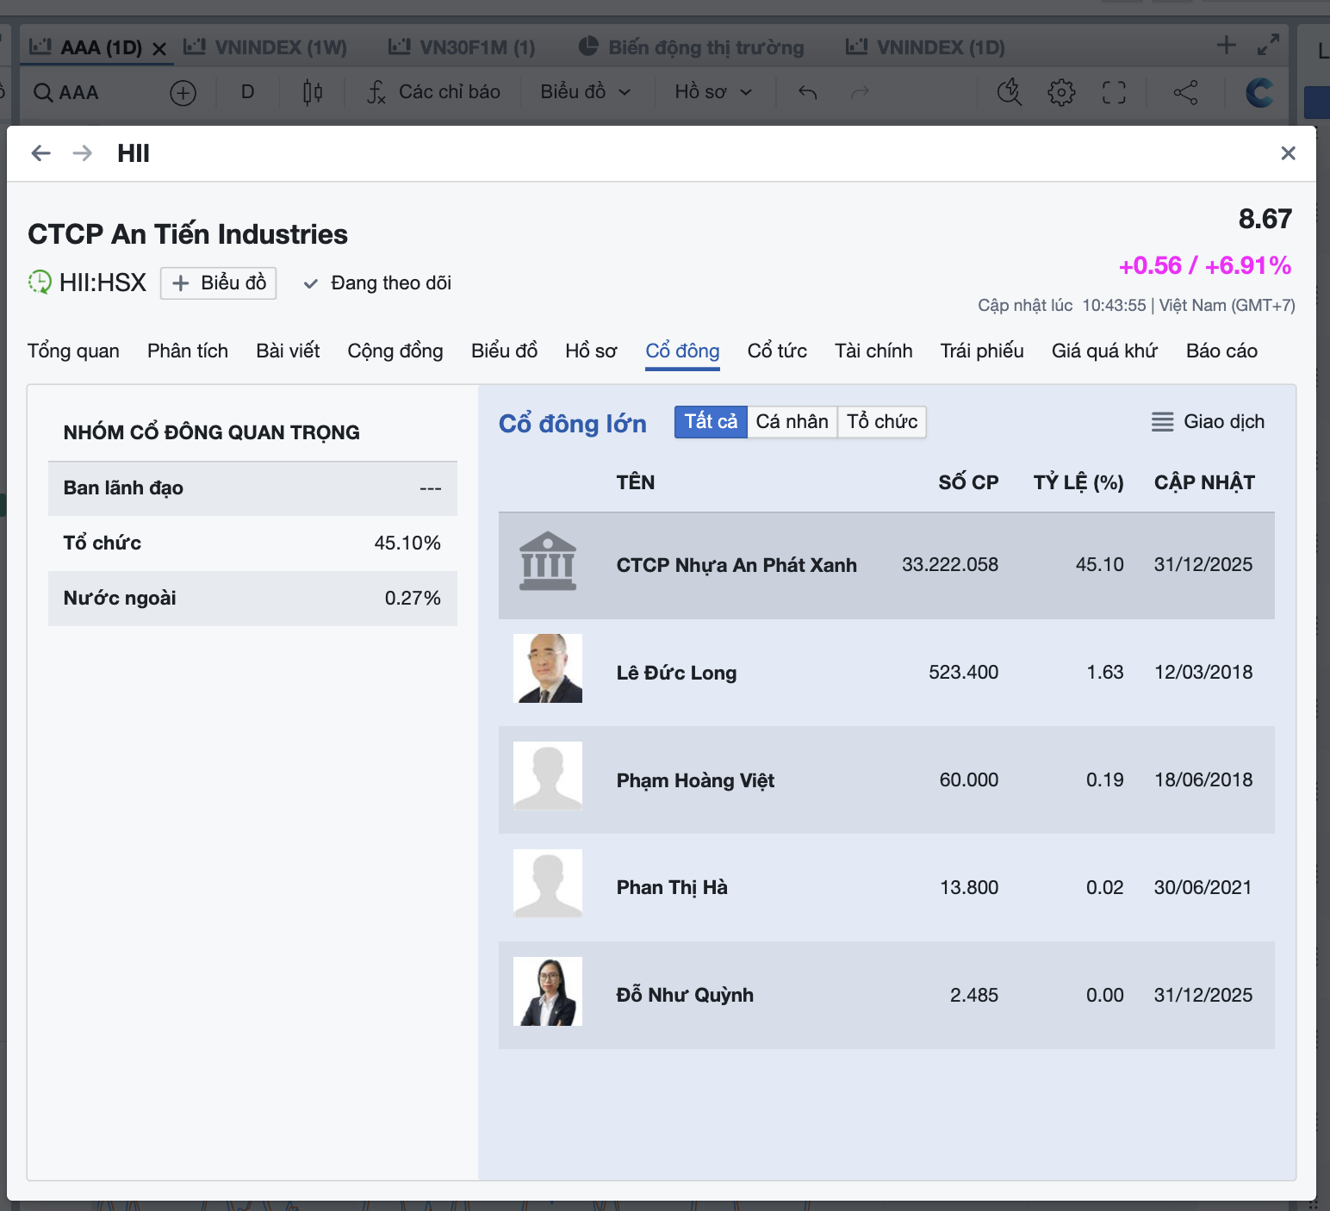The height and width of the screenshot is (1211, 1330).
Task: Click the Các chỉ báo indicators label
Action: tap(450, 92)
